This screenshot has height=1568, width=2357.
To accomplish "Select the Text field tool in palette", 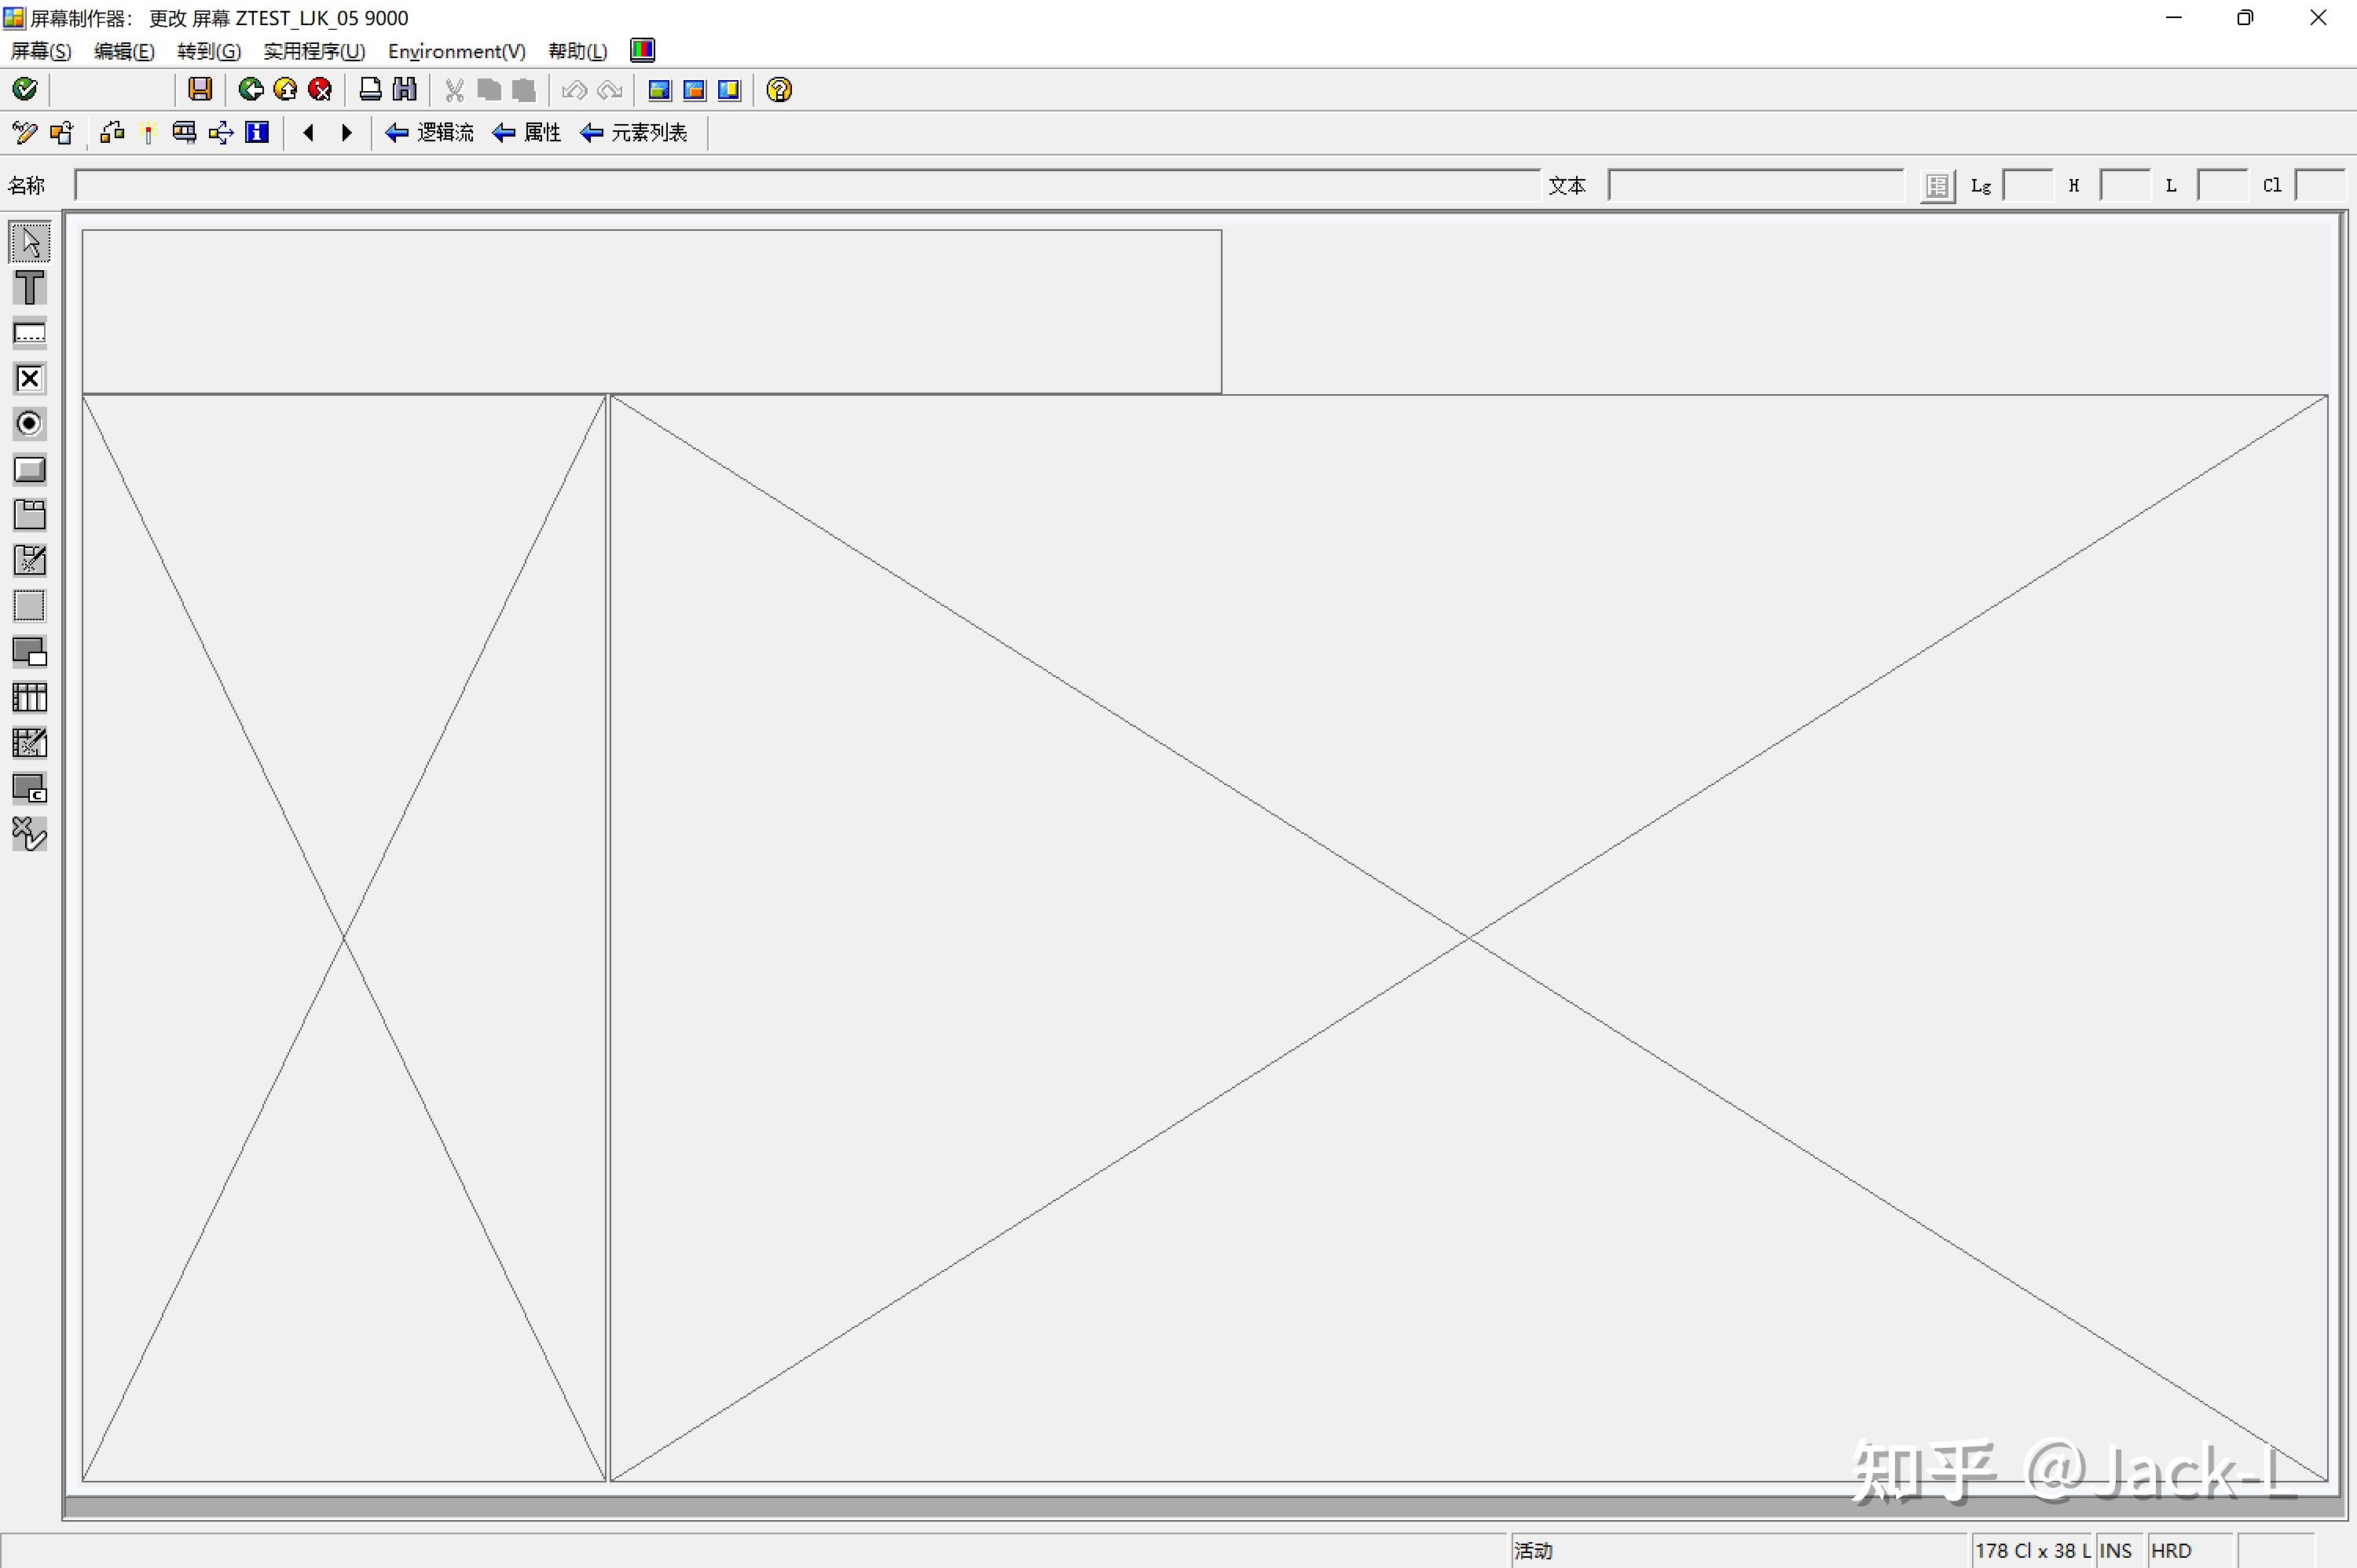I will 30,288.
